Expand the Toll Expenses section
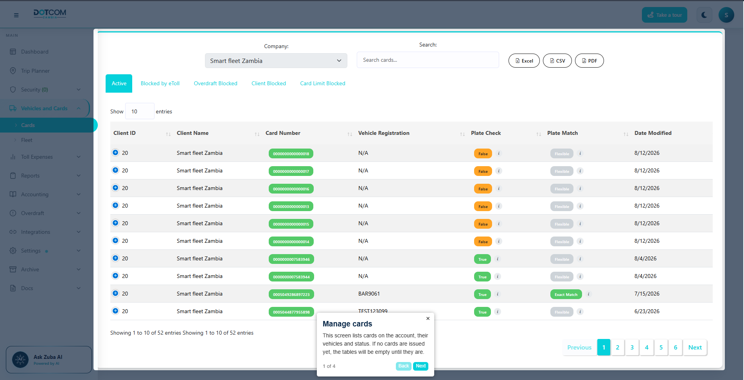The image size is (744, 380). point(45,157)
